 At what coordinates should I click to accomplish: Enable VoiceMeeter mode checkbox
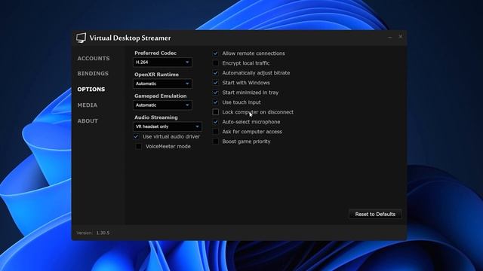pos(139,146)
